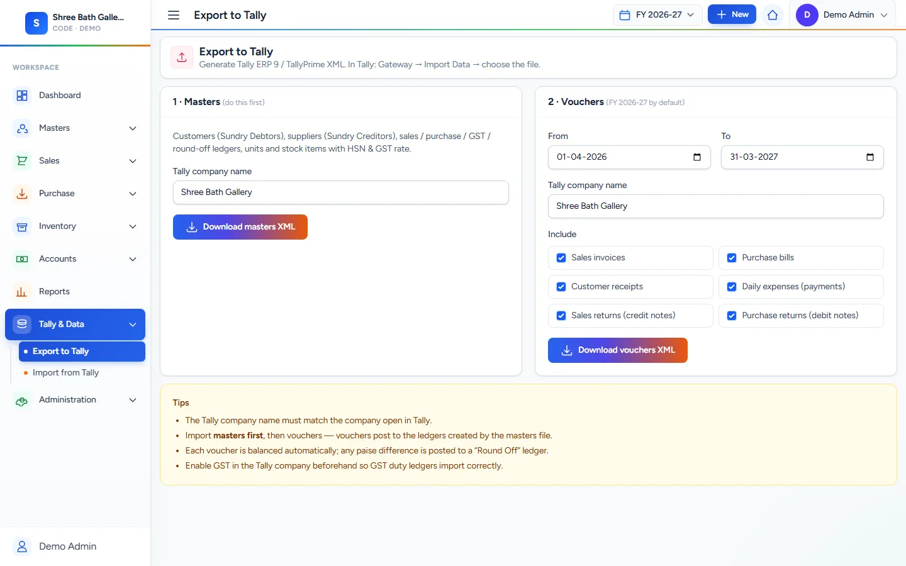Click the Sales cart icon

22,161
